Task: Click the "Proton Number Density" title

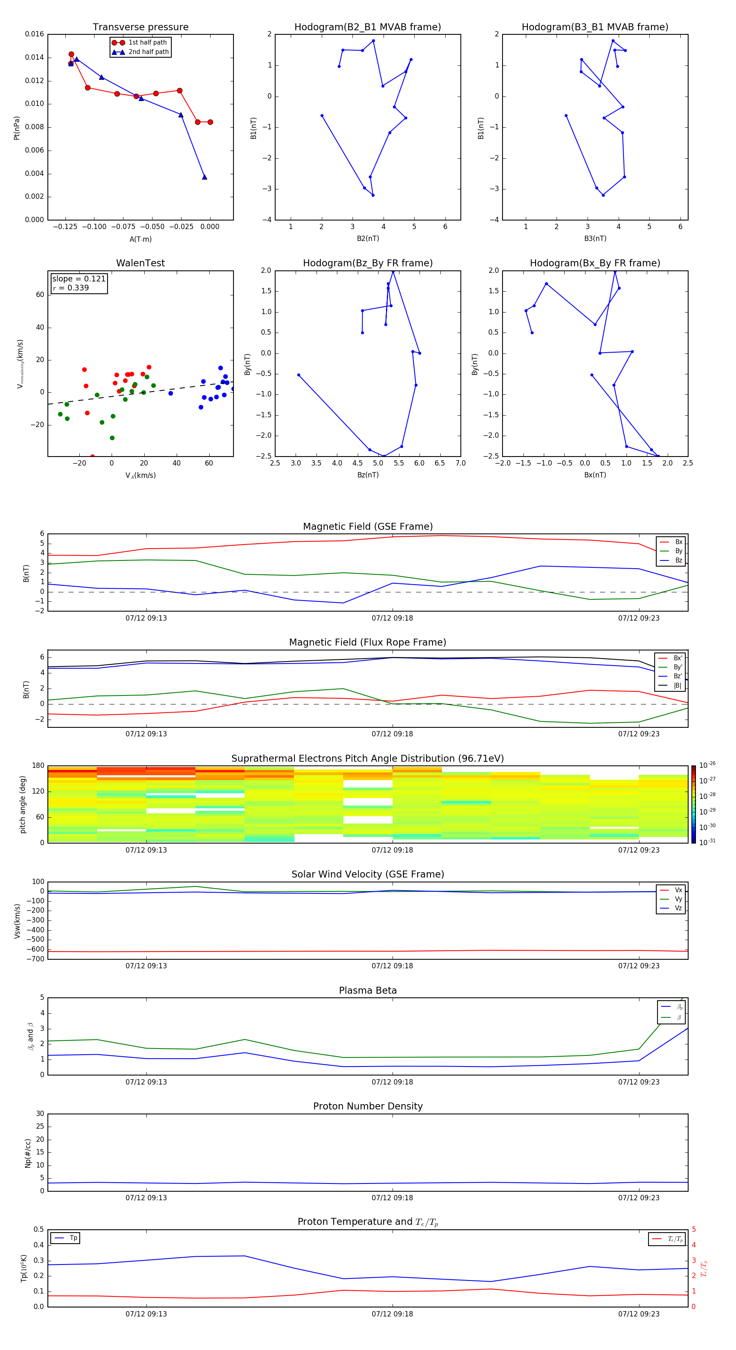Action: coord(368,1106)
